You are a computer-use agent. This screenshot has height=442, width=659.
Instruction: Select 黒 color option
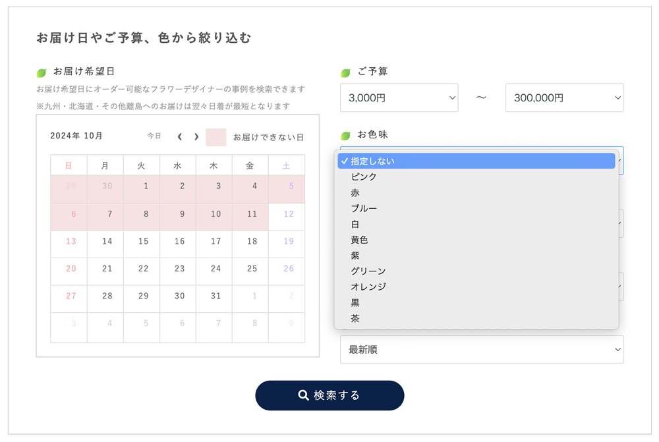356,302
